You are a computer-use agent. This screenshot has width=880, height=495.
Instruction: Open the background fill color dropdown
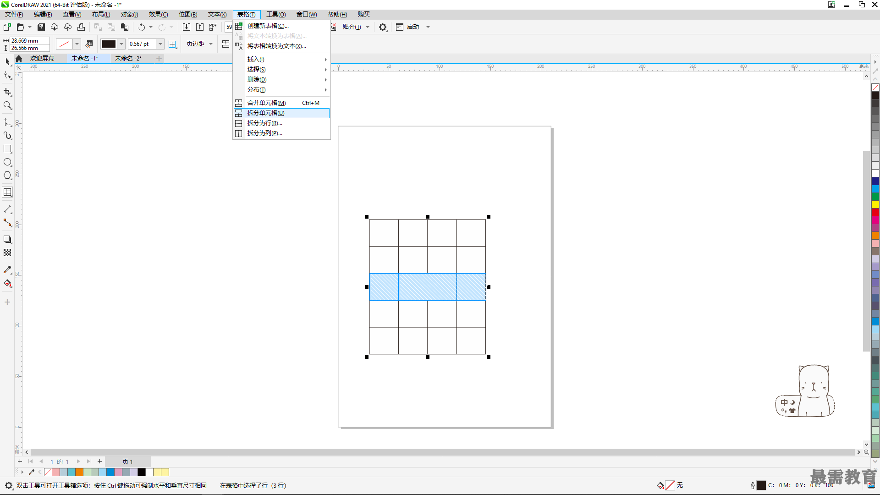(77, 44)
